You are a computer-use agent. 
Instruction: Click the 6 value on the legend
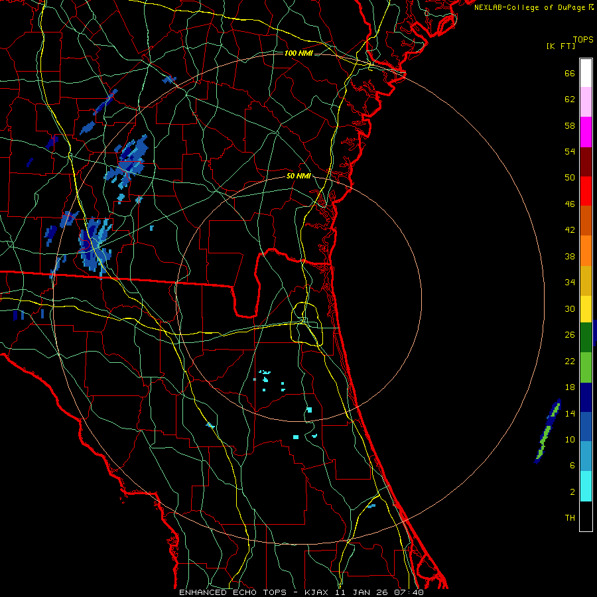572,466
